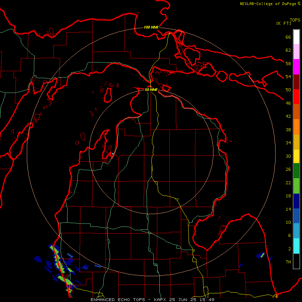This screenshot has width=302, height=302.
Task: Click the 30 legend value
Action: pyautogui.click(x=288, y=156)
